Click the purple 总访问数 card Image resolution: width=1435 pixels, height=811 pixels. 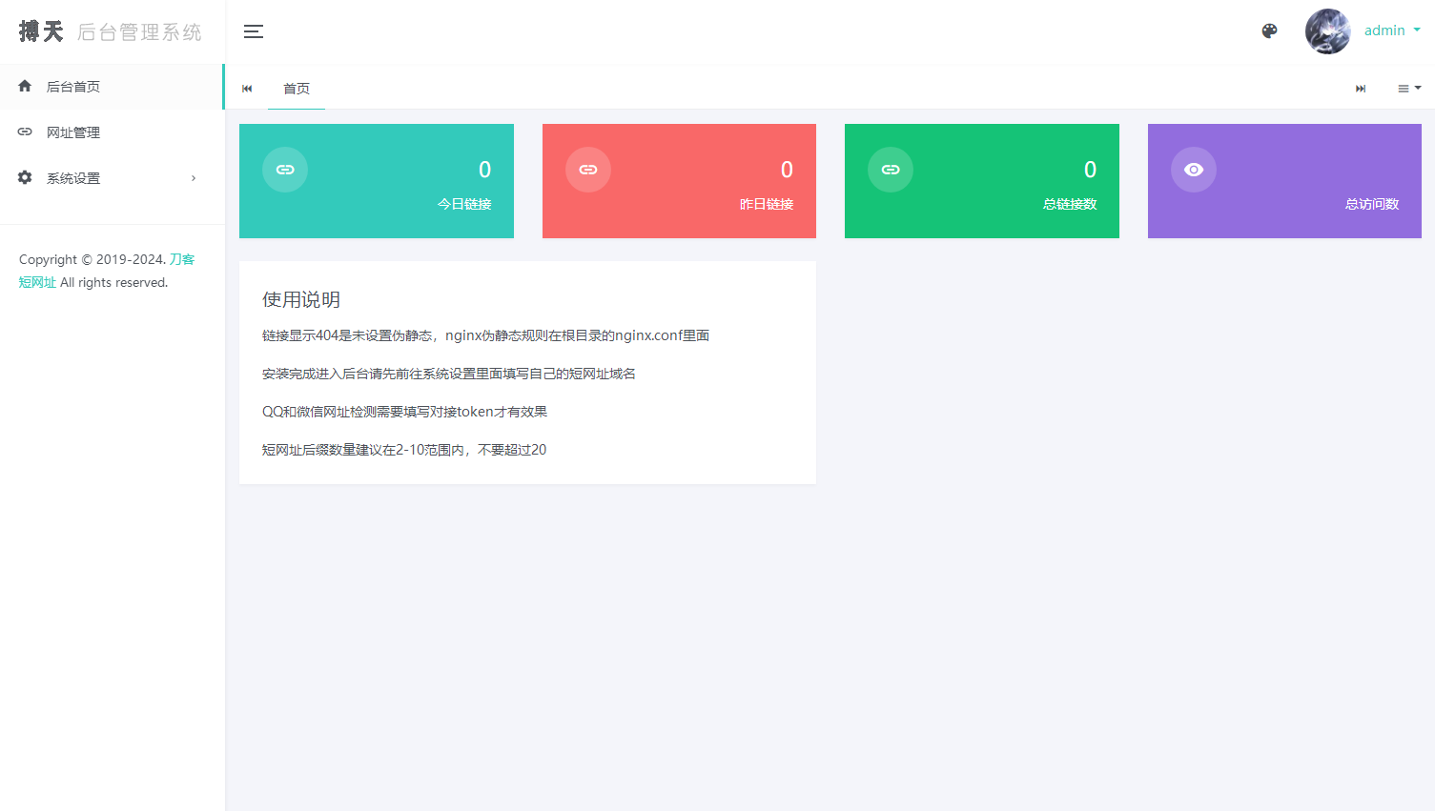[1283, 181]
